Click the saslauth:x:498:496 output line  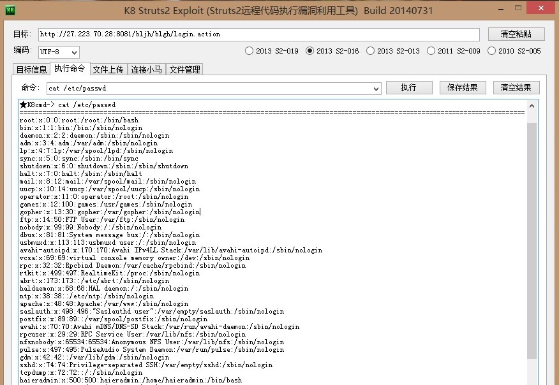pos(152,311)
